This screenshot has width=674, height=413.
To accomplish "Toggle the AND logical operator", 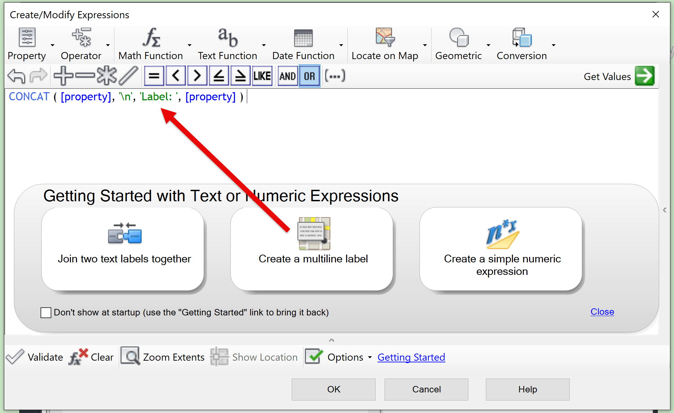I will [x=287, y=76].
